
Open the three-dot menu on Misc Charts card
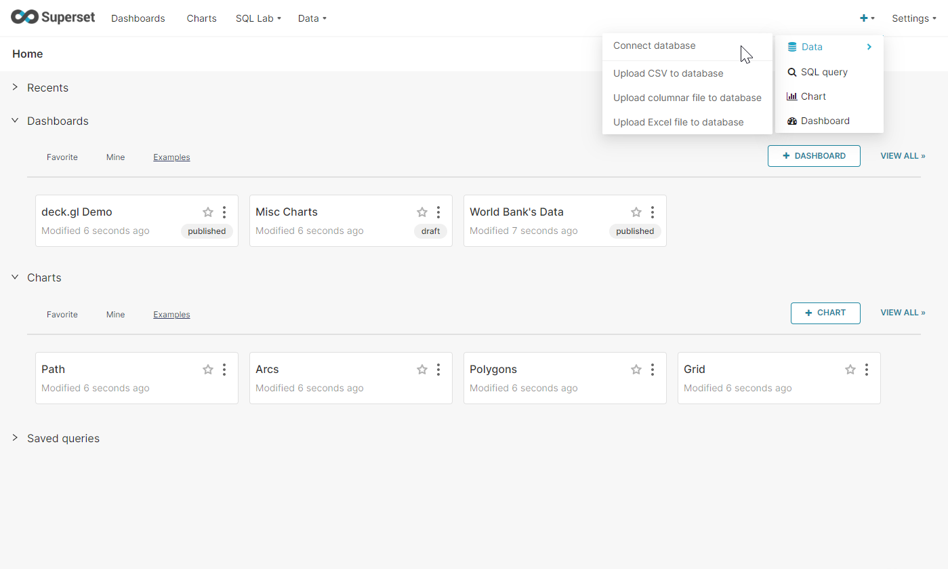tap(438, 212)
